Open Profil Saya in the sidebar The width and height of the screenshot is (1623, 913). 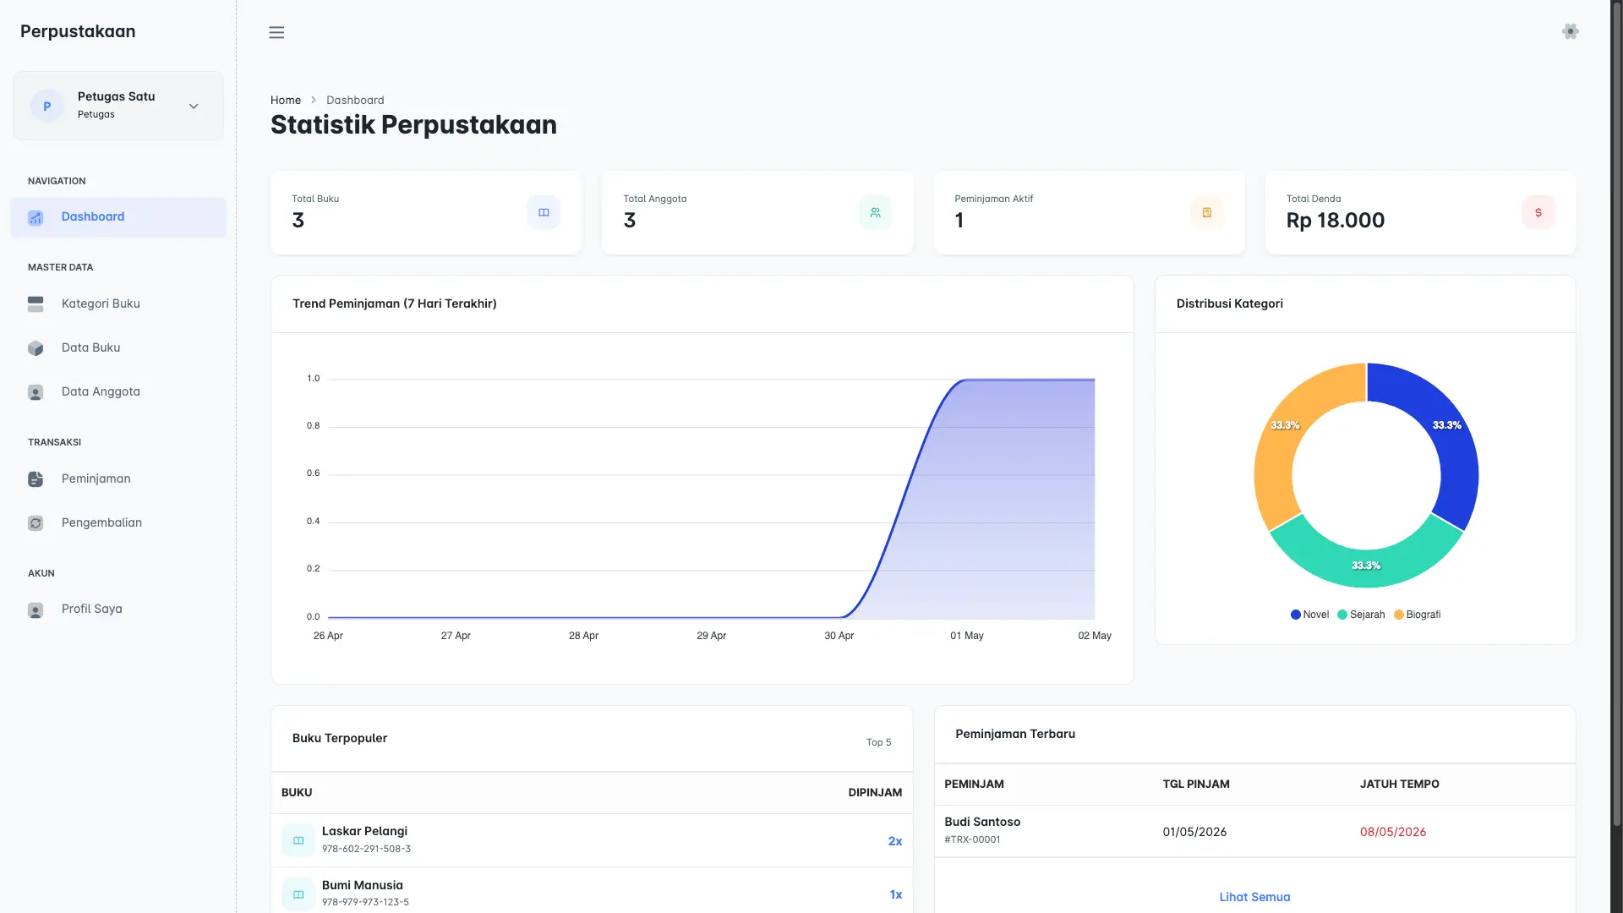click(118, 609)
